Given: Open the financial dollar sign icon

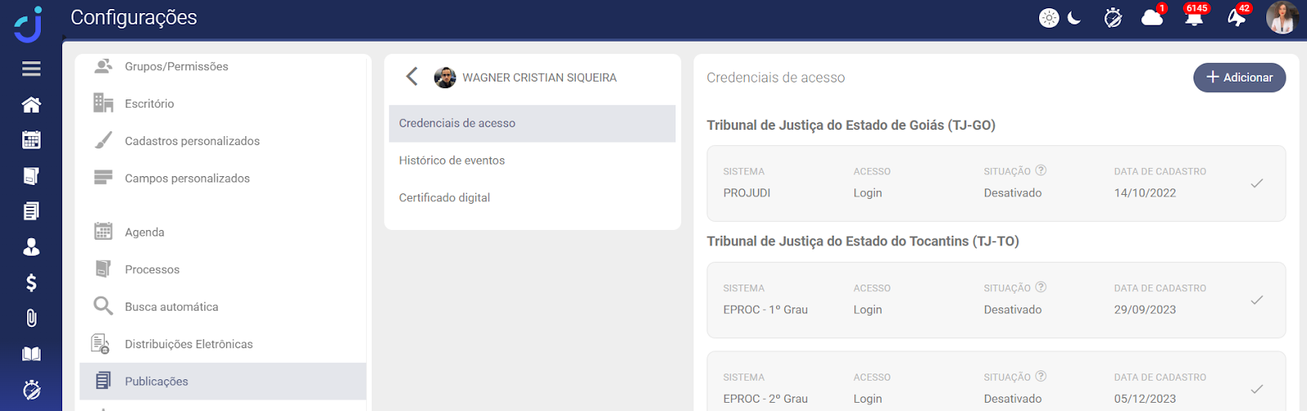Looking at the screenshot, I should pos(31,283).
